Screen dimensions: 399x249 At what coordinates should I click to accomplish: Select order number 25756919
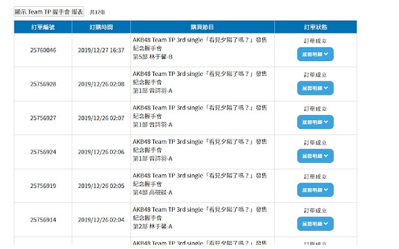43,186
